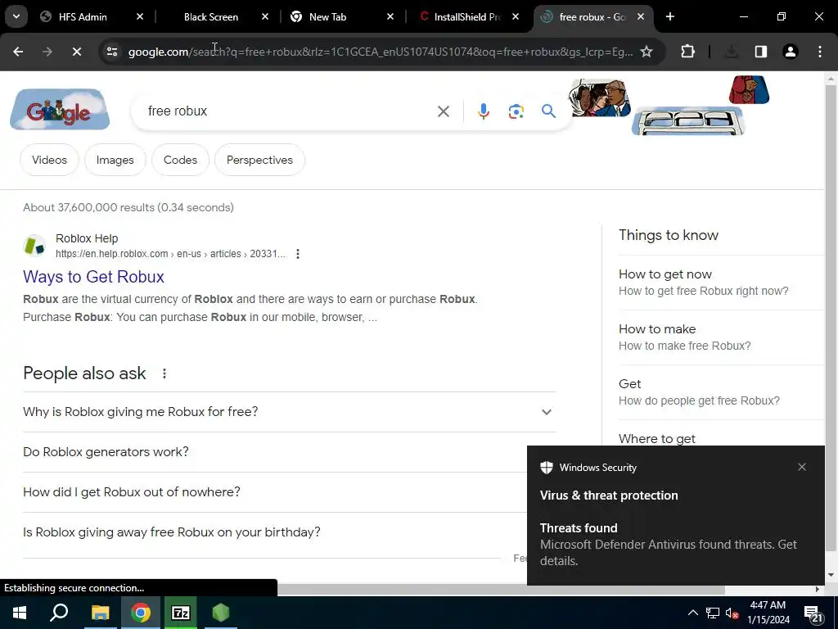Start voice search with microphone
This screenshot has height=629, width=838.
point(483,111)
